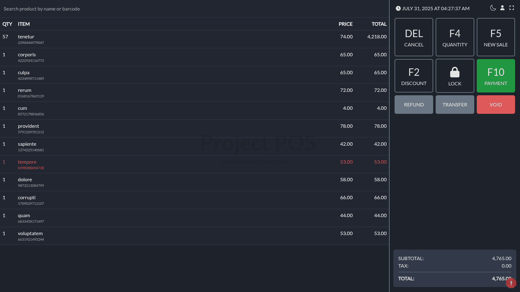
Task: Select the corrupti item row
Action: pyautogui.click(x=194, y=200)
